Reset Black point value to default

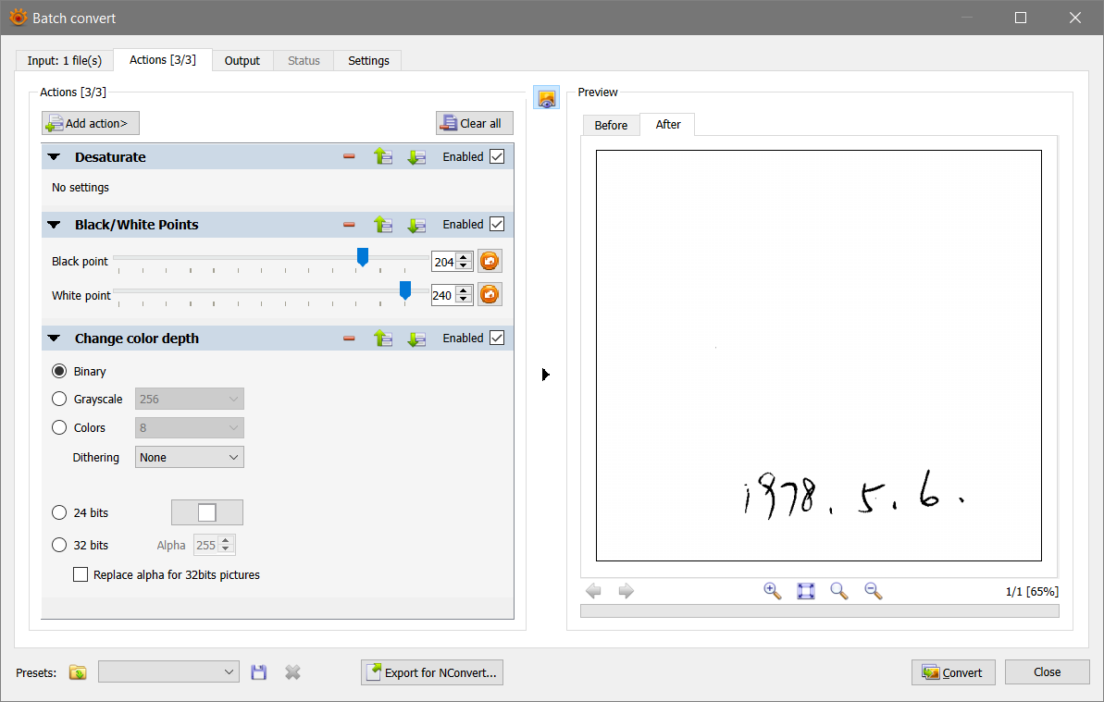coord(490,262)
